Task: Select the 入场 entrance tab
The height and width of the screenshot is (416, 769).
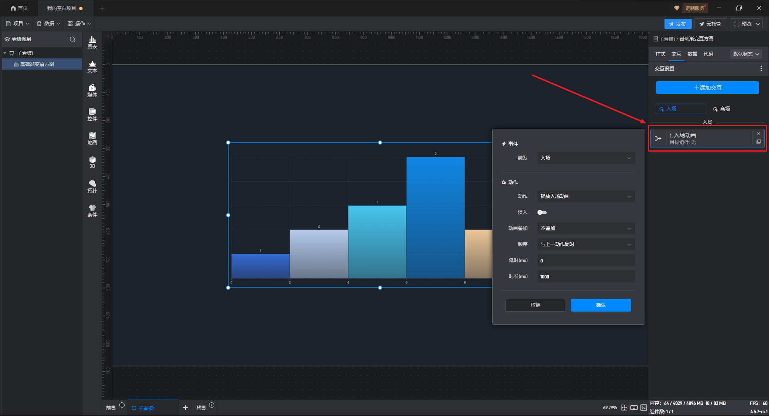Action: (680, 109)
